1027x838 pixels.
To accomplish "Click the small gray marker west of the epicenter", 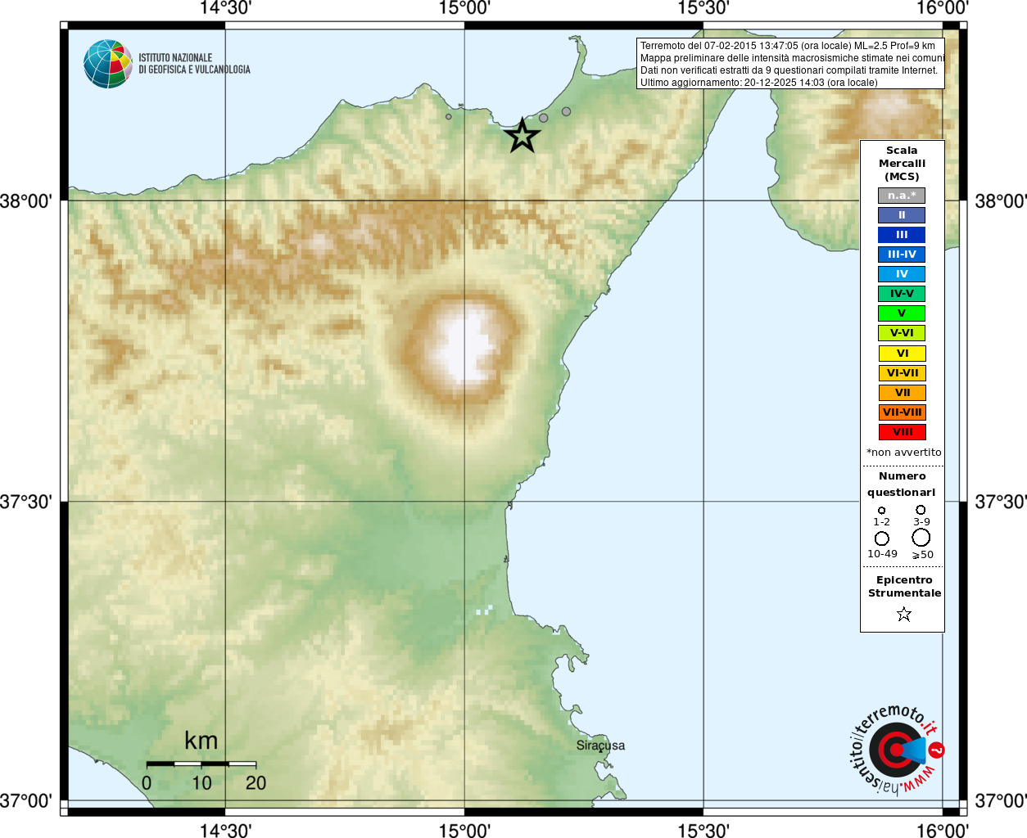I will [x=448, y=116].
